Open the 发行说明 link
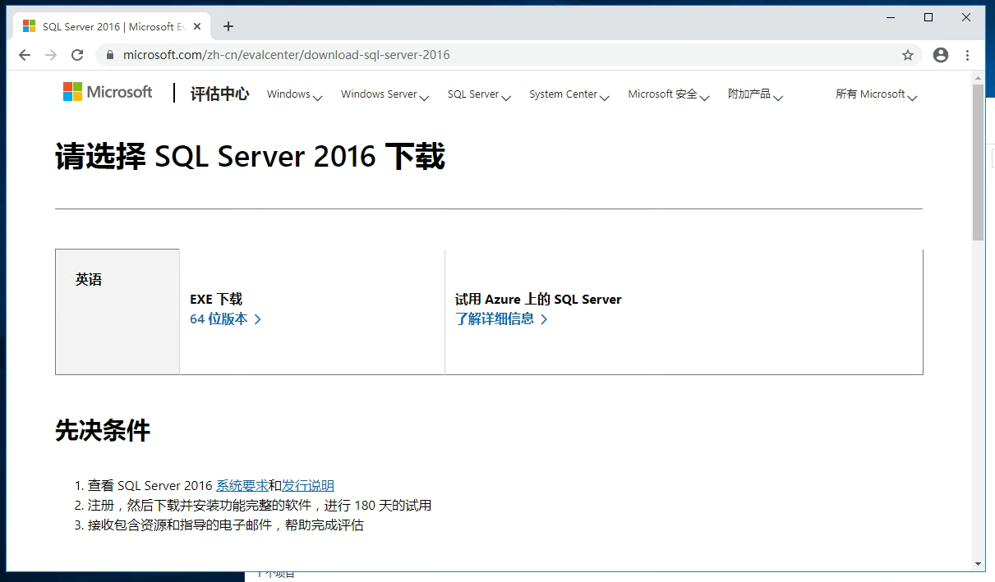 (x=308, y=485)
